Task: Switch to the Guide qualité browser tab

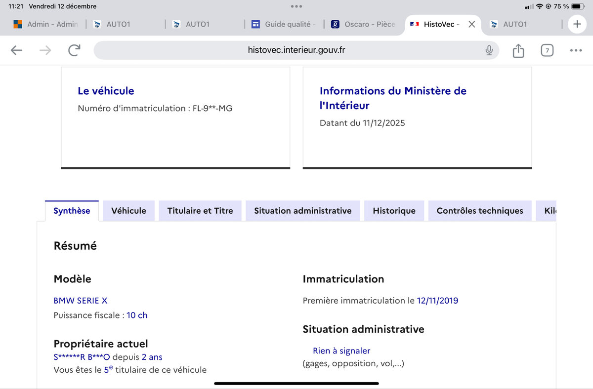Action: tap(283, 24)
